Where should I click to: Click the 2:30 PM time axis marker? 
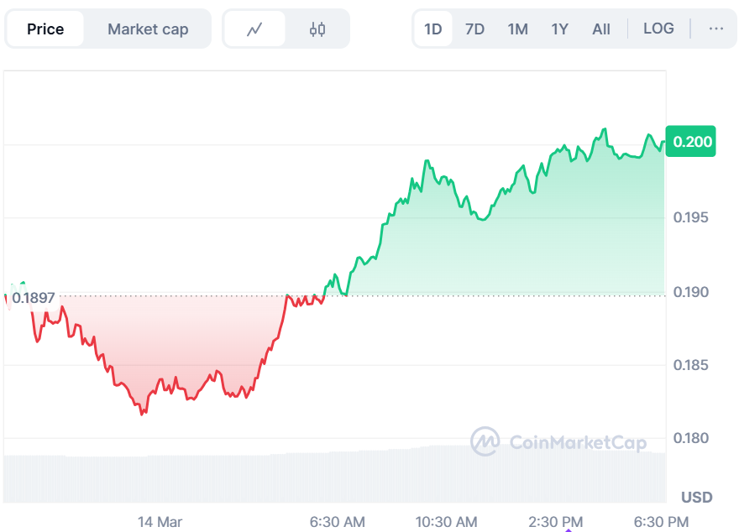pyautogui.click(x=556, y=522)
